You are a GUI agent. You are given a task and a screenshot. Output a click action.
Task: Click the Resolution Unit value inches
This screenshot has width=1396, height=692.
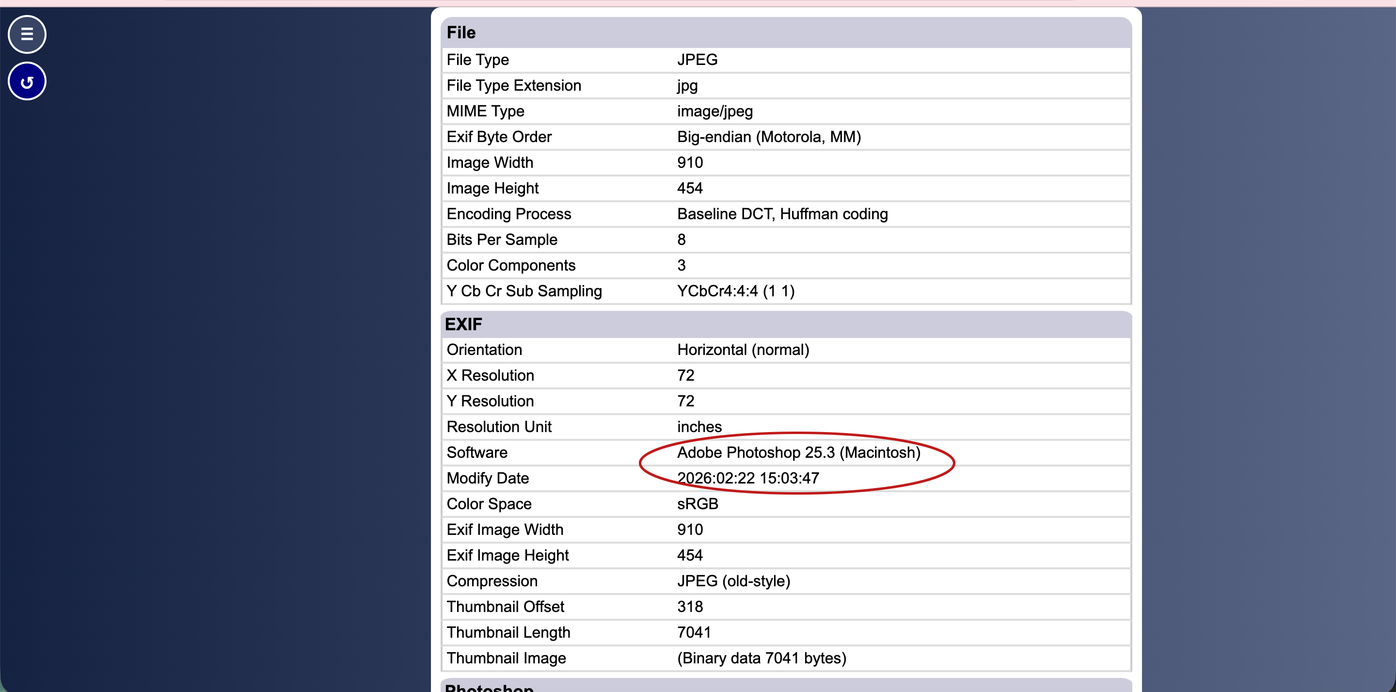tap(699, 427)
